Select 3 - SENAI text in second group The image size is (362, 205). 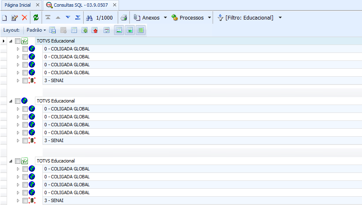point(54,140)
